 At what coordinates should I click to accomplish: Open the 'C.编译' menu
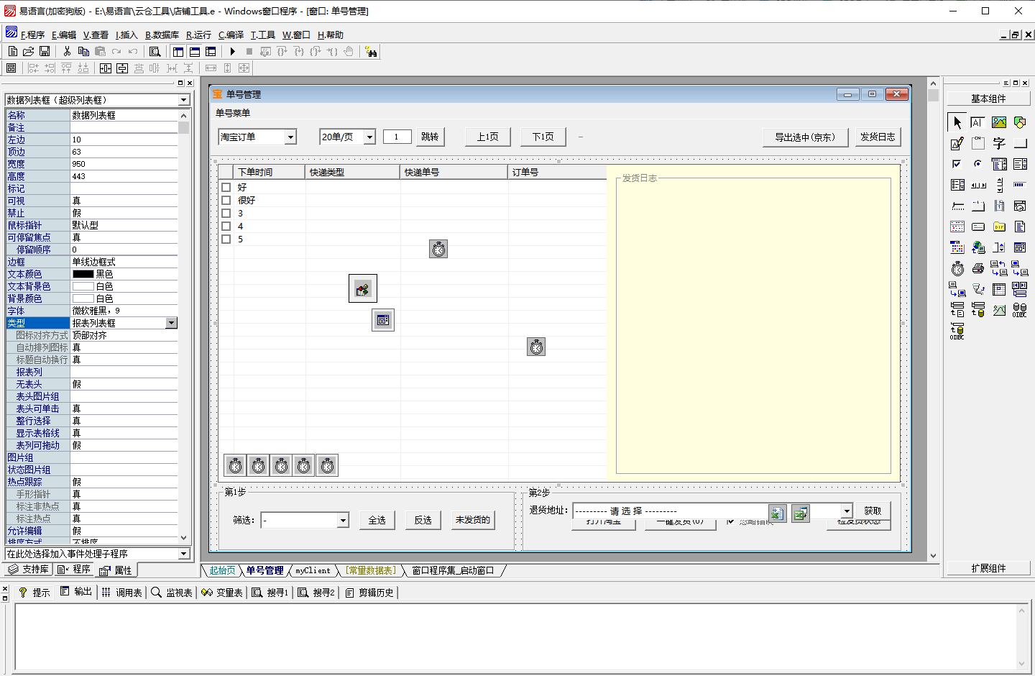coord(231,35)
